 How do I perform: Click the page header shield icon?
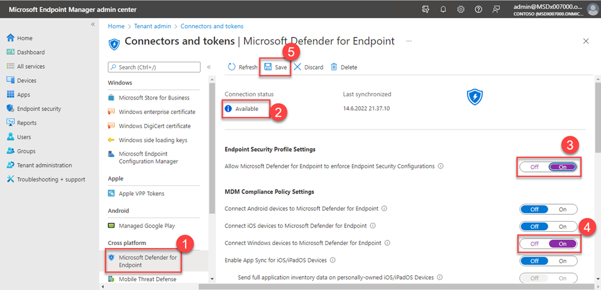tap(114, 44)
